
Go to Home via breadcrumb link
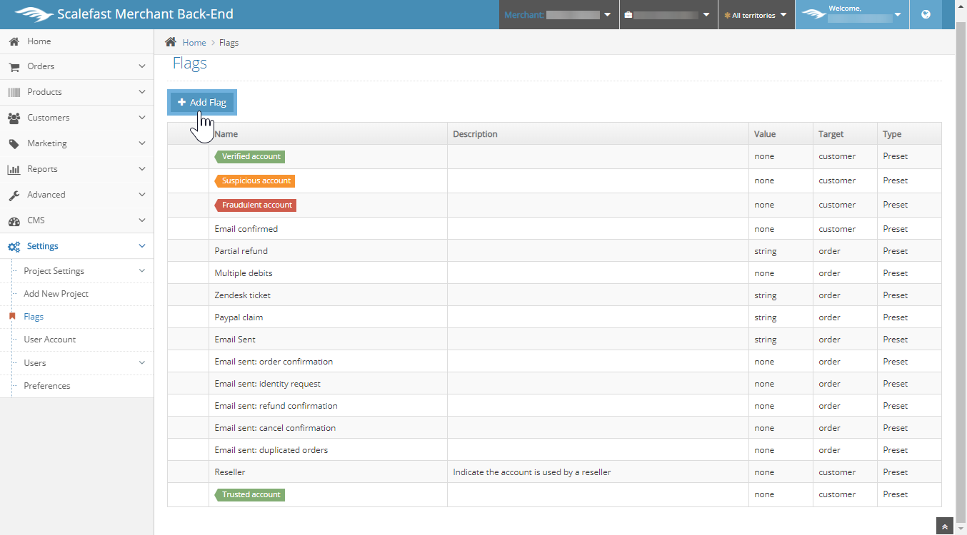coord(194,43)
